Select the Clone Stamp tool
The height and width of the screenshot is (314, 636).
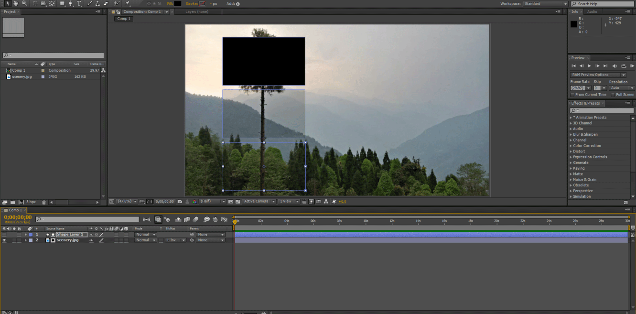coord(97,3)
